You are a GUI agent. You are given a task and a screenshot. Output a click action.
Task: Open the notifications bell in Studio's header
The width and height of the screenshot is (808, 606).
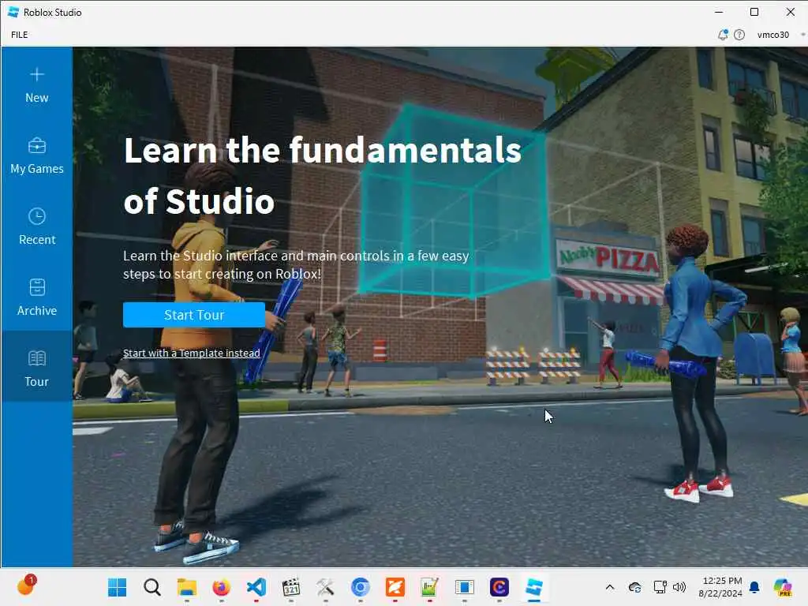[723, 35]
